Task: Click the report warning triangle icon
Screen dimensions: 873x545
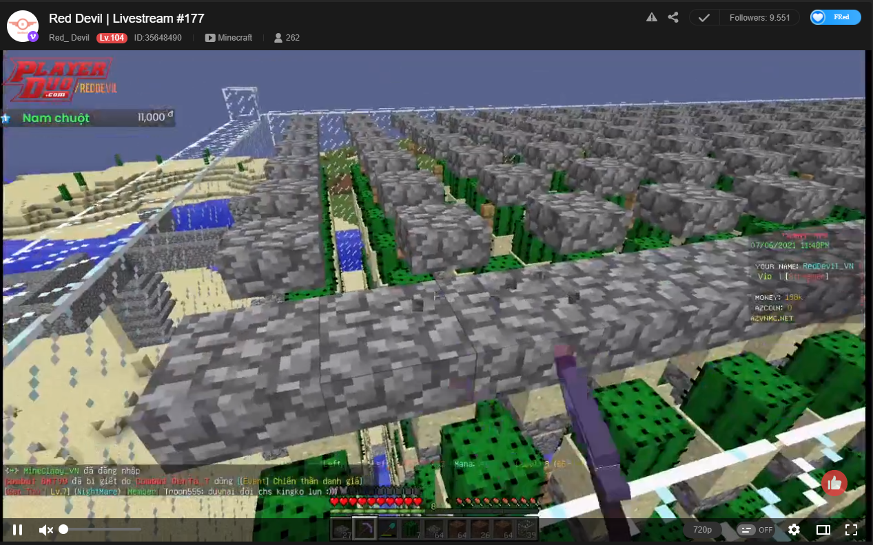Action: 652,18
